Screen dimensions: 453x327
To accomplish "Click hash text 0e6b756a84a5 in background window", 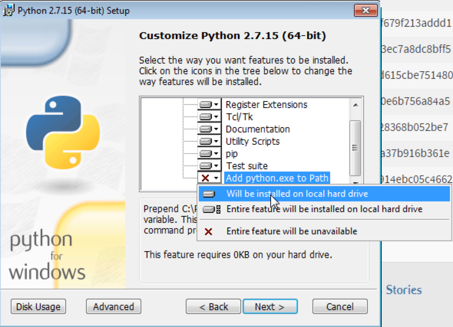I will (x=416, y=101).
